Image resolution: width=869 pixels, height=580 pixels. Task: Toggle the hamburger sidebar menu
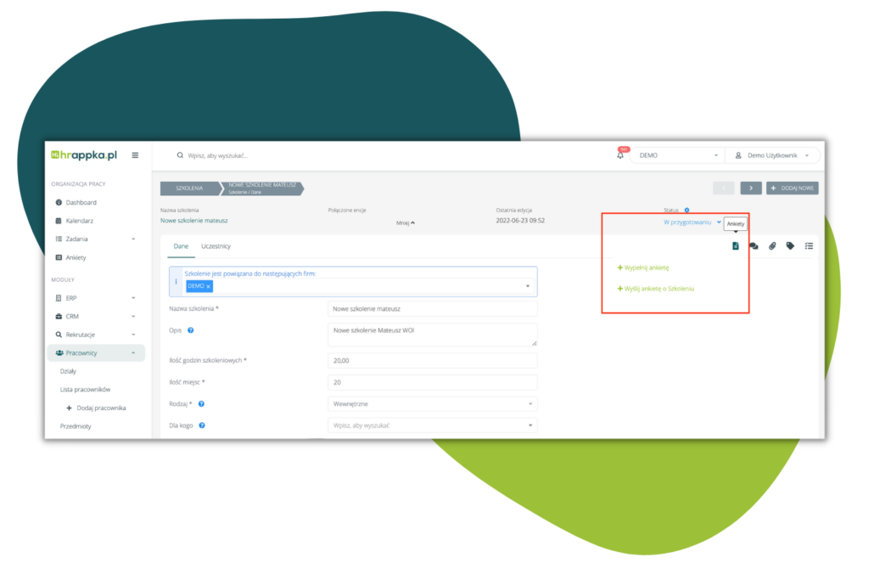click(x=135, y=155)
